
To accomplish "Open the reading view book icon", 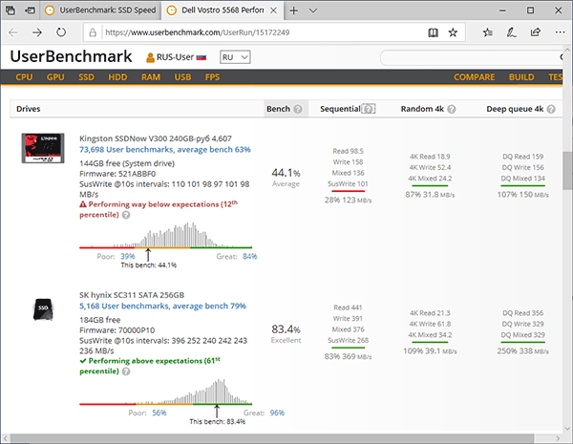I will click(433, 32).
